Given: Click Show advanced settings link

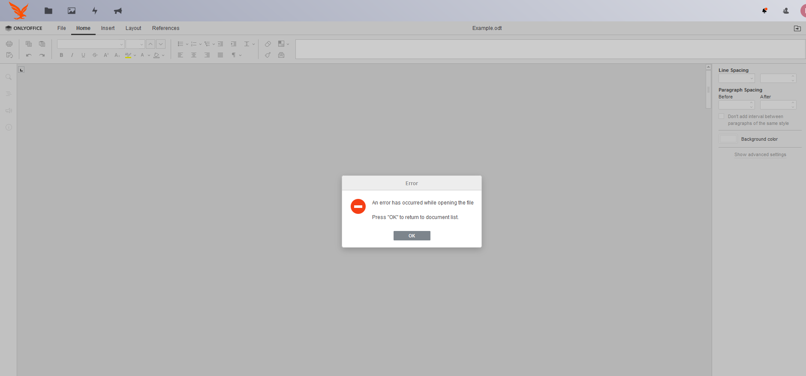Looking at the screenshot, I should (760, 155).
